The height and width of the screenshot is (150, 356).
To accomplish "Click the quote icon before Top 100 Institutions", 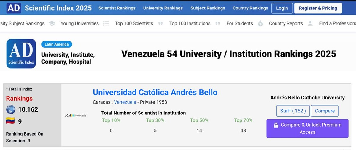I will 160,24.
